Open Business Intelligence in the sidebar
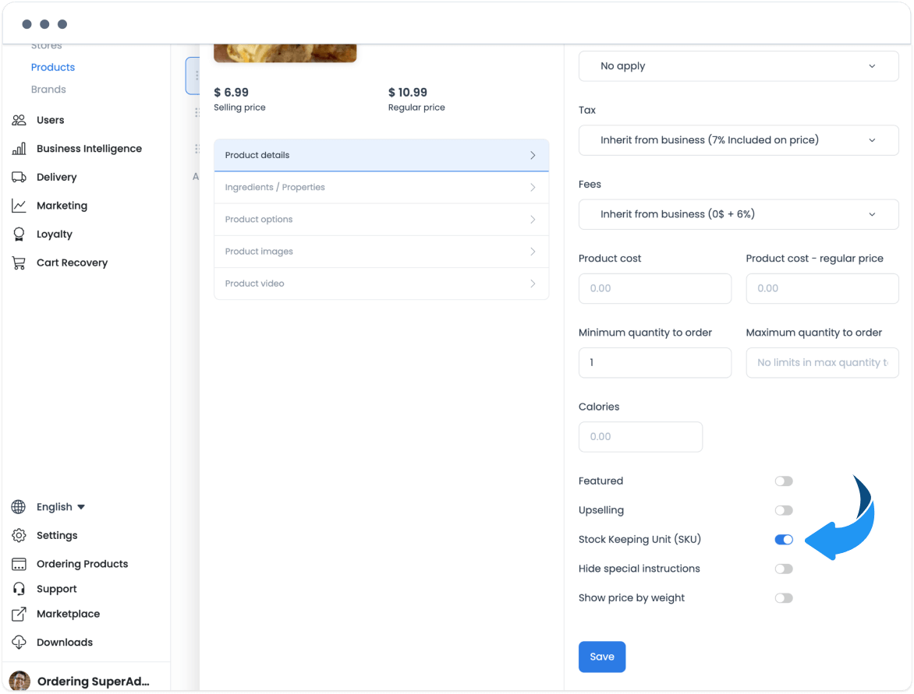 pyautogui.click(x=89, y=149)
